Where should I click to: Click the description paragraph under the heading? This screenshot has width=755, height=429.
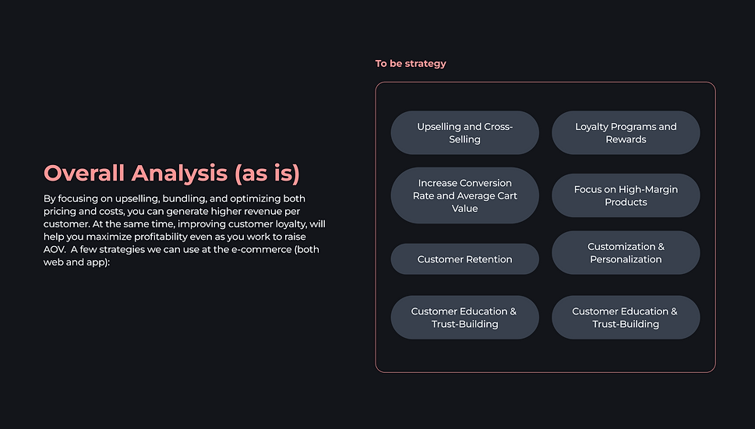pos(185,230)
